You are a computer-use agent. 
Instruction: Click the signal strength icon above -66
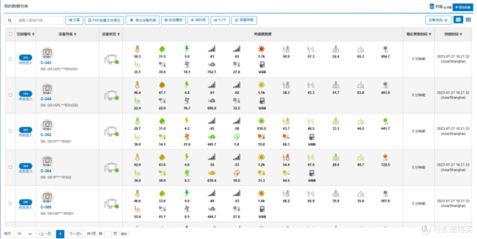212,193
